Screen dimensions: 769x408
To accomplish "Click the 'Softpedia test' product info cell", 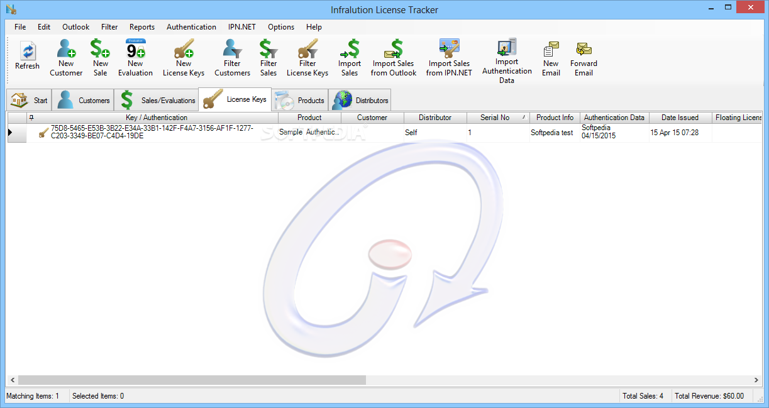I will click(555, 133).
